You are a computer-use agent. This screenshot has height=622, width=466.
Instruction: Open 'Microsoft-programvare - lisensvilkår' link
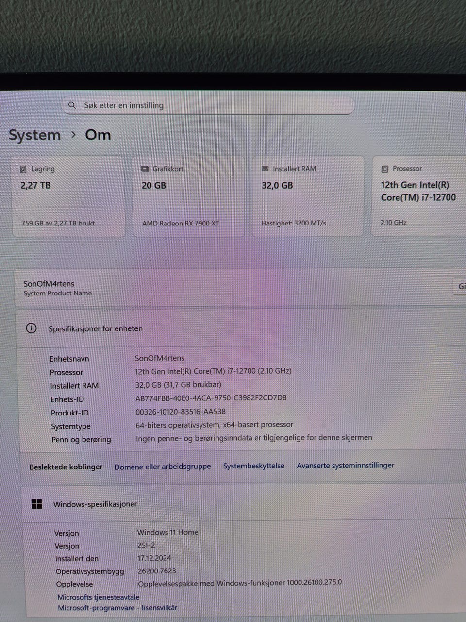(x=117, y=608)
